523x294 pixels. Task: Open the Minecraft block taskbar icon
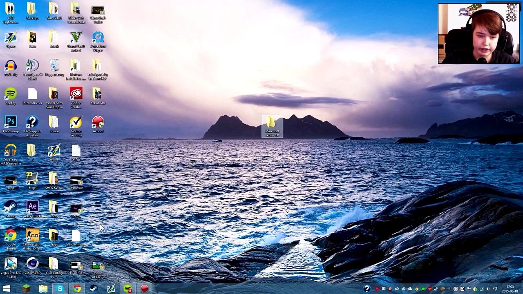point(26,289)
